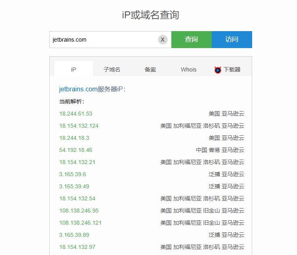Open IP address 18.154.132.124

coord(79,126)
